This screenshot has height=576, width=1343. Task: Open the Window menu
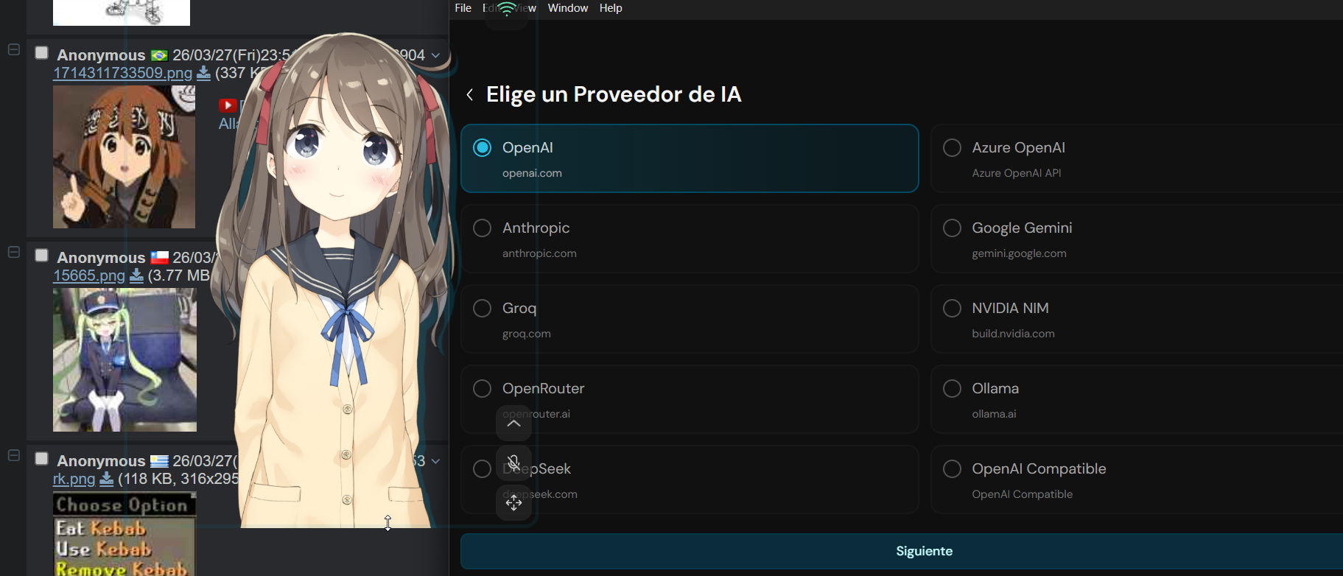coord(568,8)
